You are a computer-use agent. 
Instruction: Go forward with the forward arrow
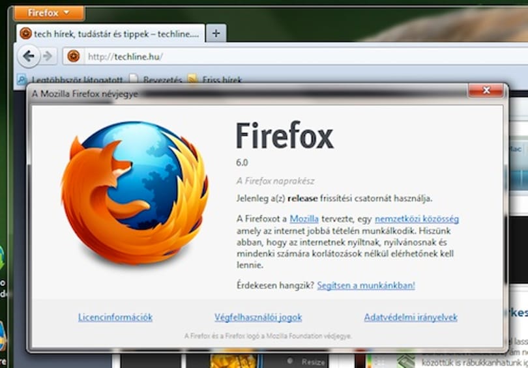48,56
